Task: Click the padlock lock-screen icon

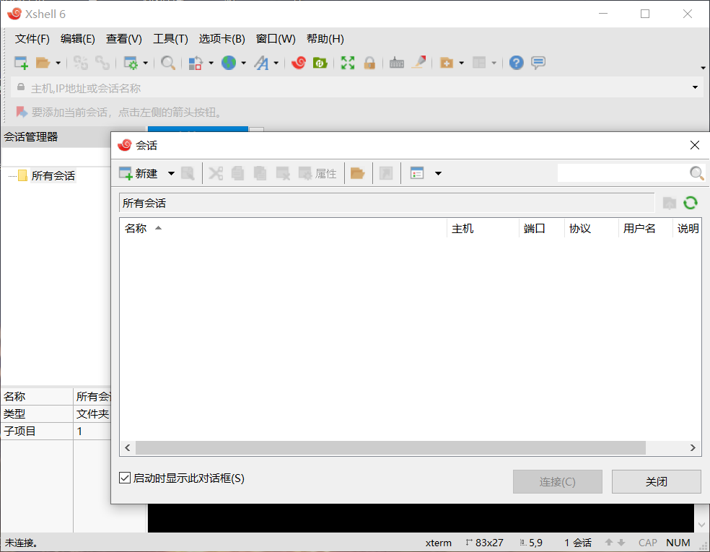Action: pyautogui.click(x=369, y=63)
